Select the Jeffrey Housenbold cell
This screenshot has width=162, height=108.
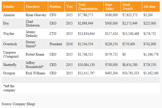[36, 65]
